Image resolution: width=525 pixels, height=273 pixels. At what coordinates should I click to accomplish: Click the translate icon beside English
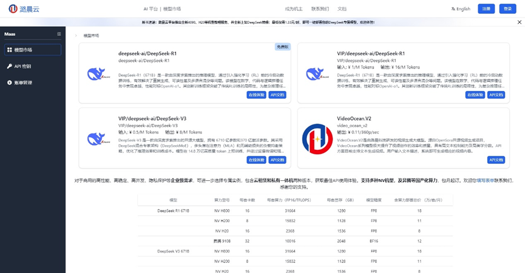coord(453,9)
